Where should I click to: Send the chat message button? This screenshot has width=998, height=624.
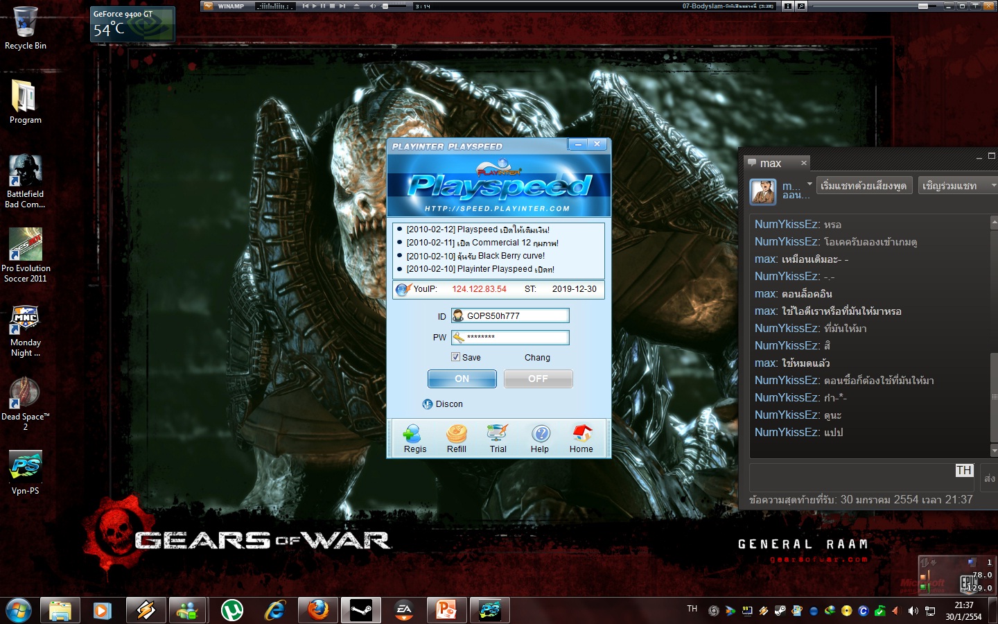pyautogui.click(x=989, y=478)
